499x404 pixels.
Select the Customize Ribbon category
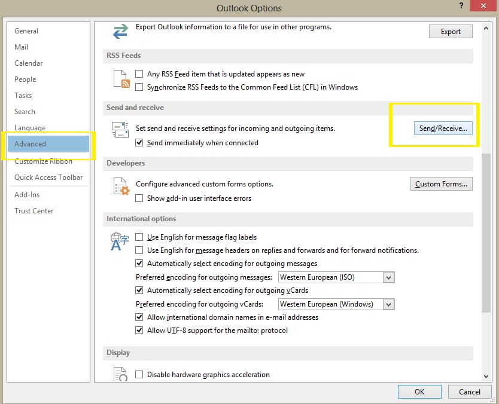(x=48, y=161)
